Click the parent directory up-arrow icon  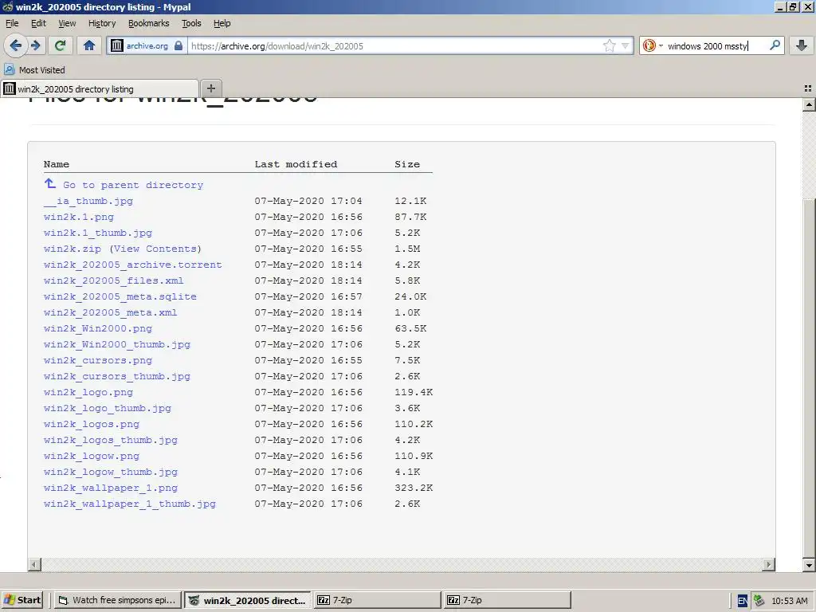point(50,183)
